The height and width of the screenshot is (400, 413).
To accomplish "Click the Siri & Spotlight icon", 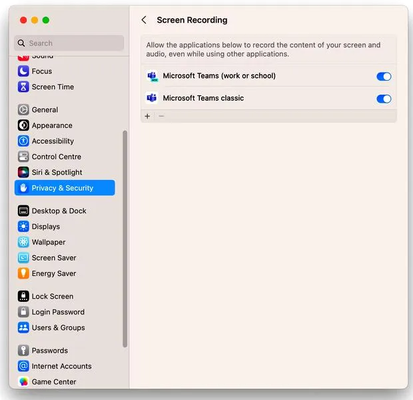I will [x=23, y=172].
